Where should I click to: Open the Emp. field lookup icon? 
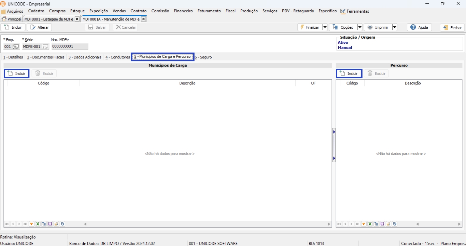point(16,47)
